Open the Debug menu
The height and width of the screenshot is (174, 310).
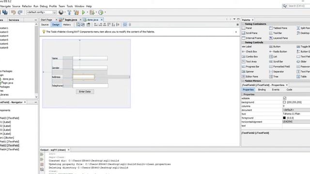[x=44, y=6]
